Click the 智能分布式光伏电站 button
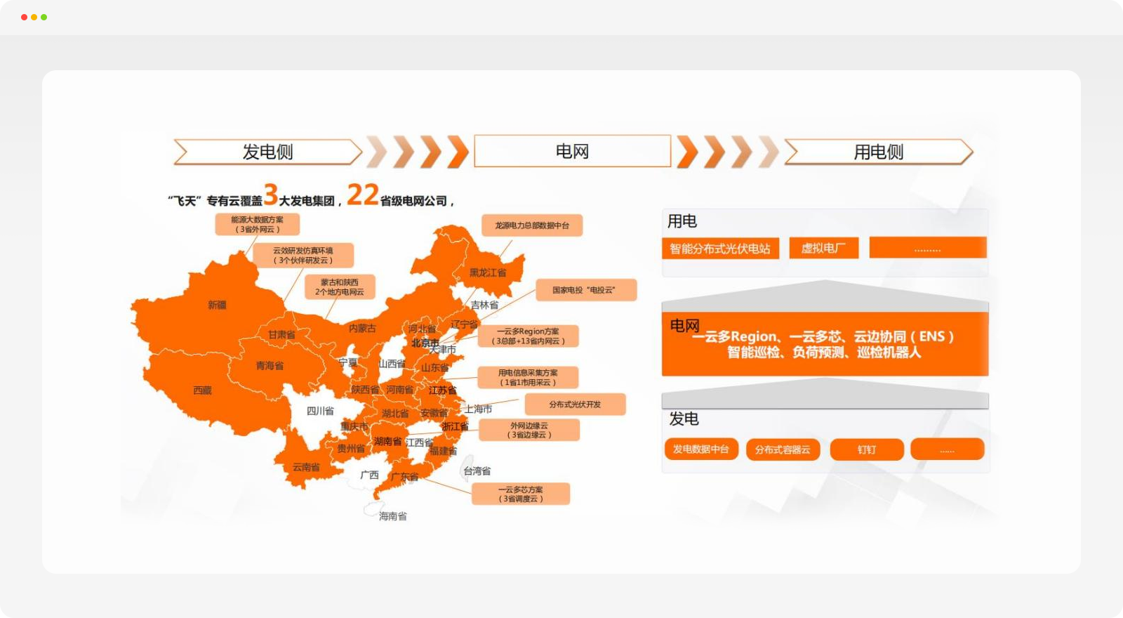Image resolution: width=1123 pixels, height=618 pixels. pos(720,249)
